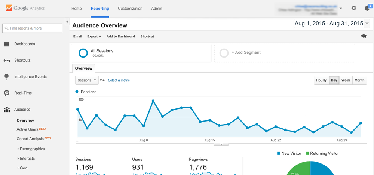
Task: Open Dashboards in the sidebar
Action: (25, 44)
